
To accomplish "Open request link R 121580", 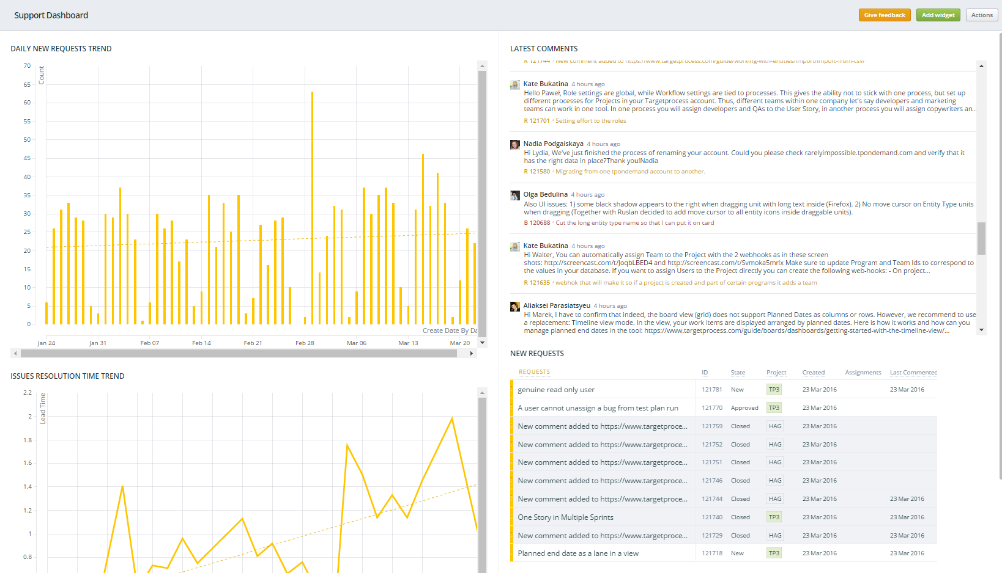I will (x=536, y=172).
